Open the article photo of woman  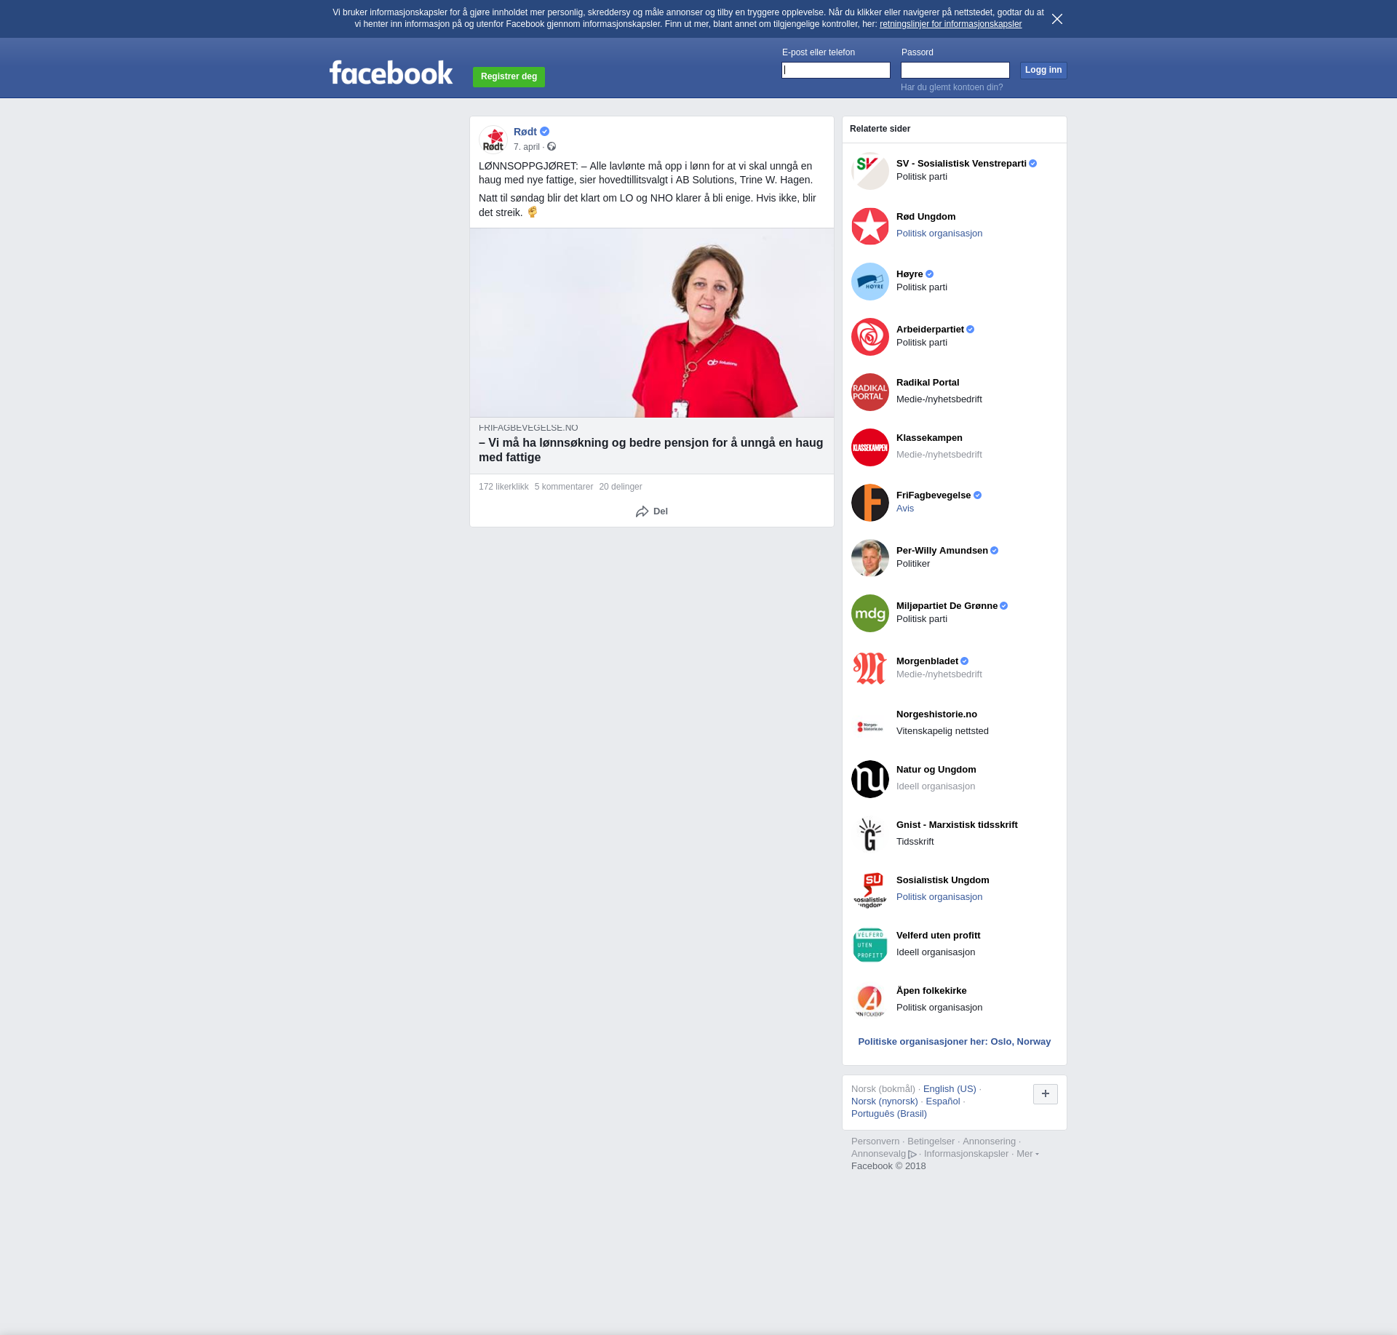[x=652, y=322]
